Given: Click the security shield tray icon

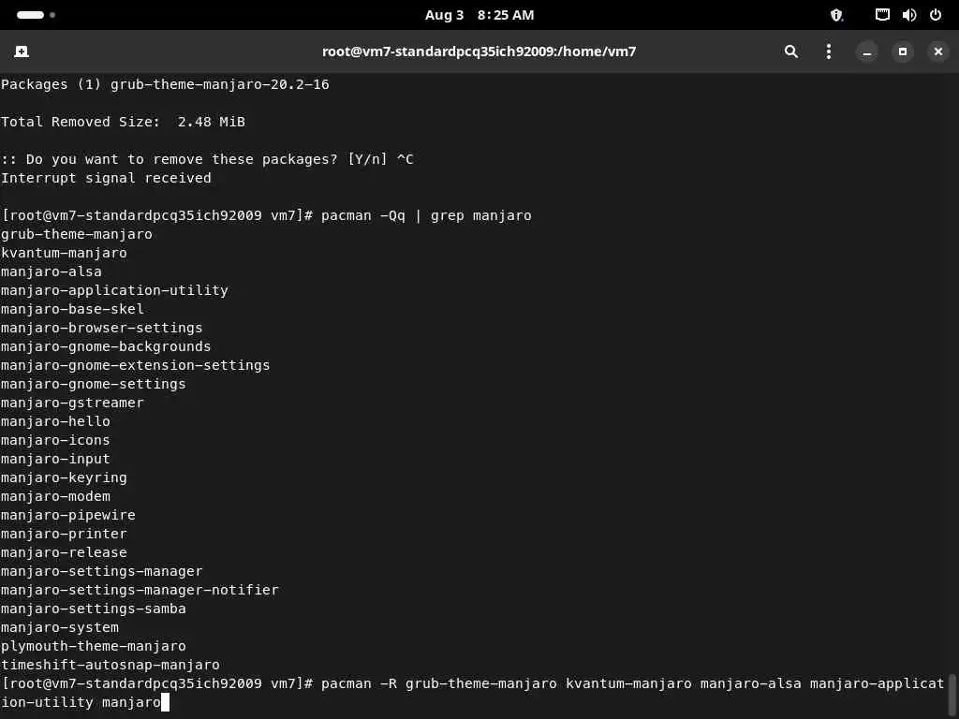Looking at the screenshot, I should 836,15.
